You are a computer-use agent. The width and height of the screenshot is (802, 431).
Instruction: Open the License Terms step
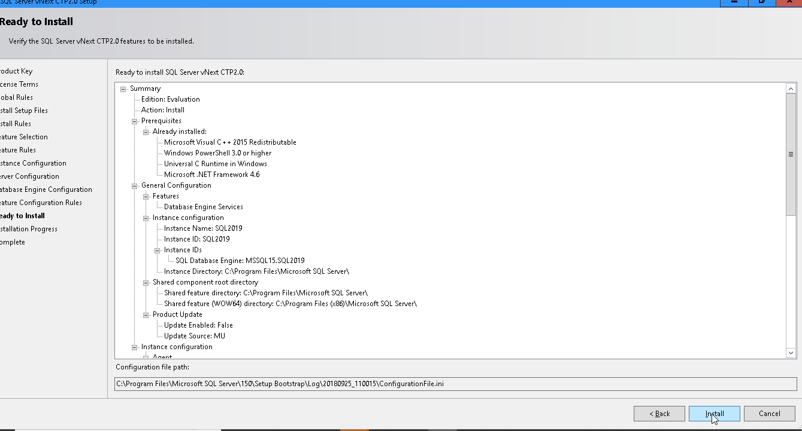tap(19, 84)
